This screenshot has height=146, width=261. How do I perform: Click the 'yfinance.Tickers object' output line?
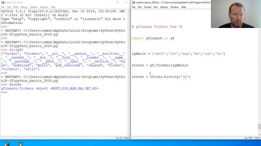tap(50, 88)
